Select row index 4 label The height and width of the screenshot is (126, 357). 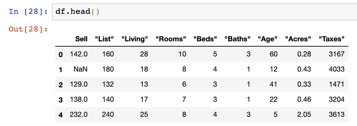tap(60, 115)
